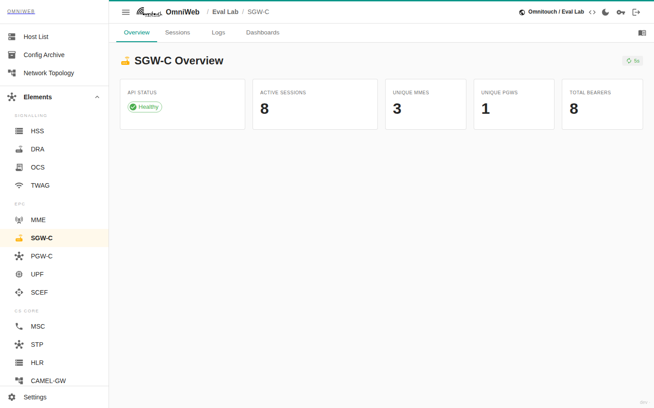Click the Host List server icon
Viewport: 654px width, 408px height.
[x=12, y=37]
